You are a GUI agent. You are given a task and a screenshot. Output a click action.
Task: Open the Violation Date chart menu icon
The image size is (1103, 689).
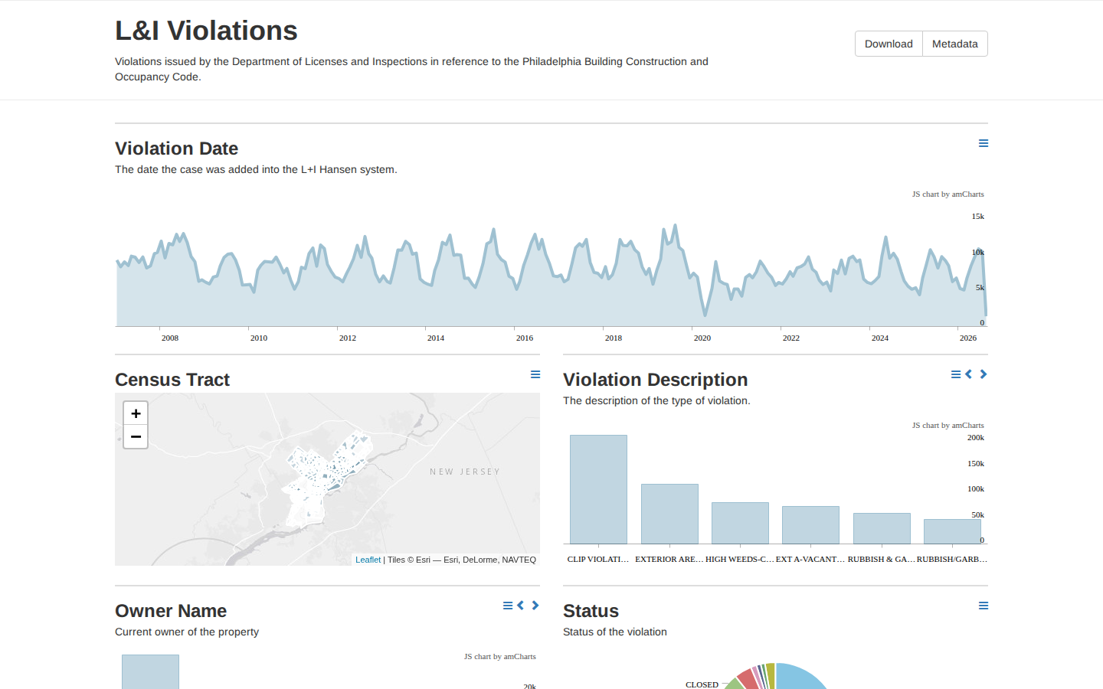coord(984,143)
